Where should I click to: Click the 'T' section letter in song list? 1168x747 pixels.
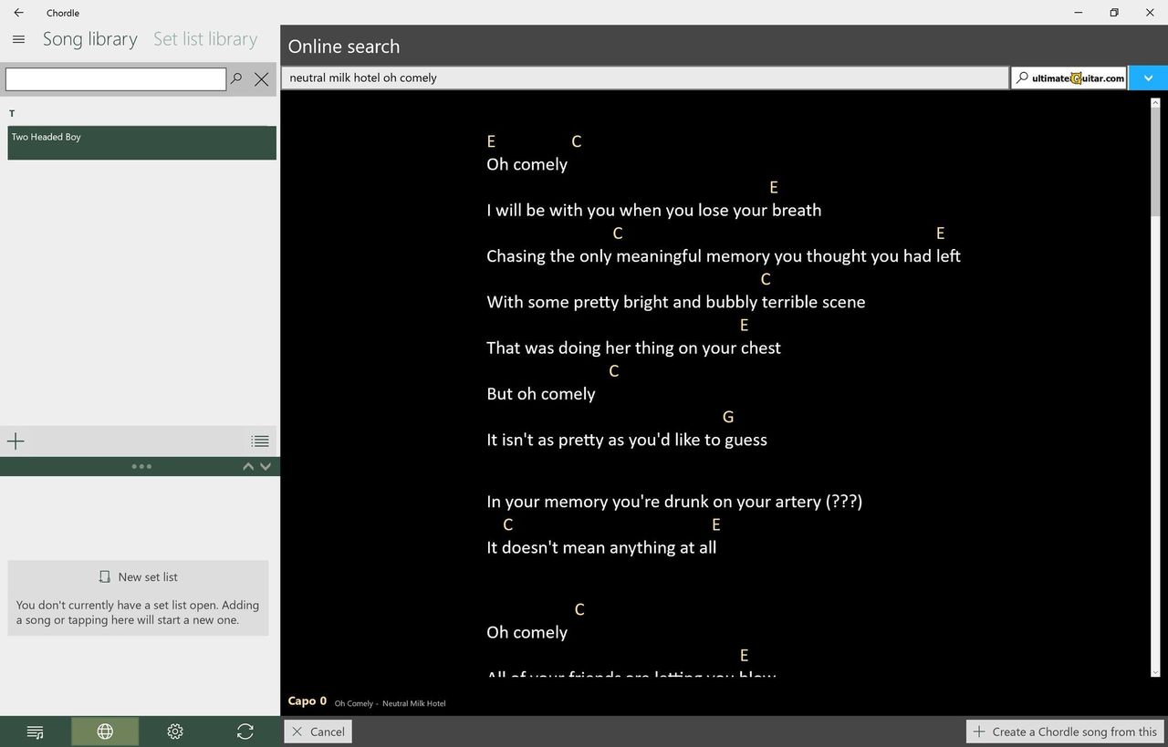point(12,114)
